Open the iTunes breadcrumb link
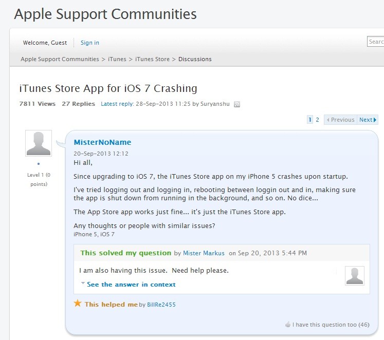 click(117, 59)
